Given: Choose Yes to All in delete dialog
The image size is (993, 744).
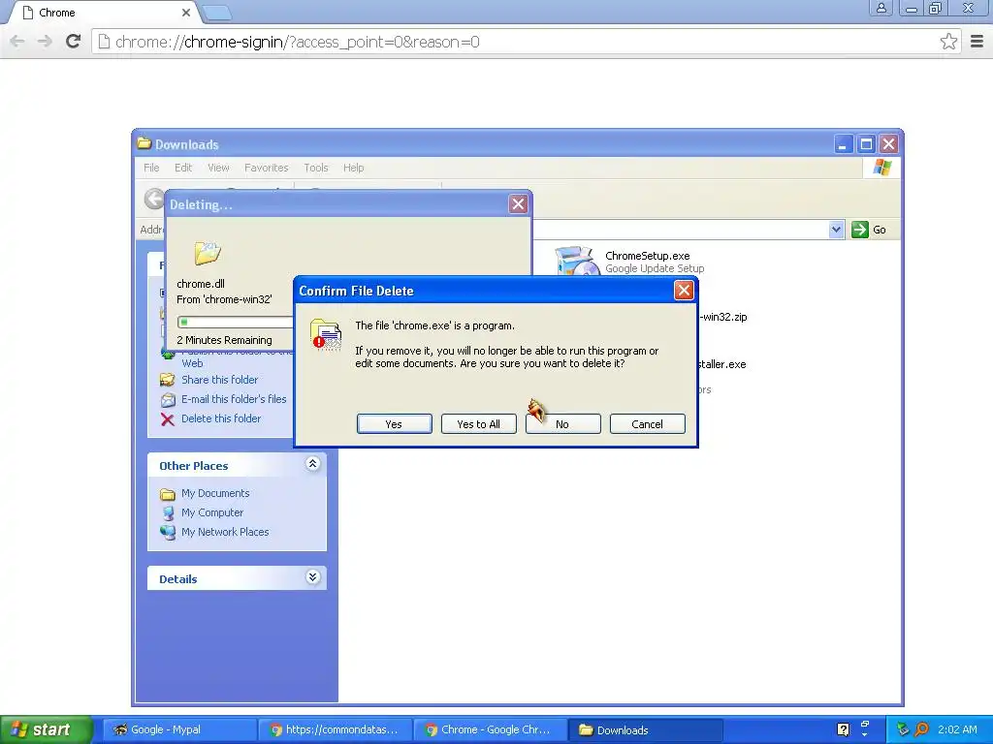Looking at the screenshot, I should 478,424.
